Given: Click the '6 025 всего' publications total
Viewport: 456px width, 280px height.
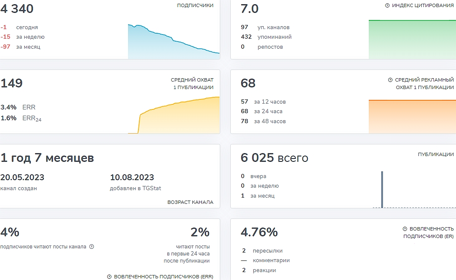Looking at the screenshot, I should (274, 158).
